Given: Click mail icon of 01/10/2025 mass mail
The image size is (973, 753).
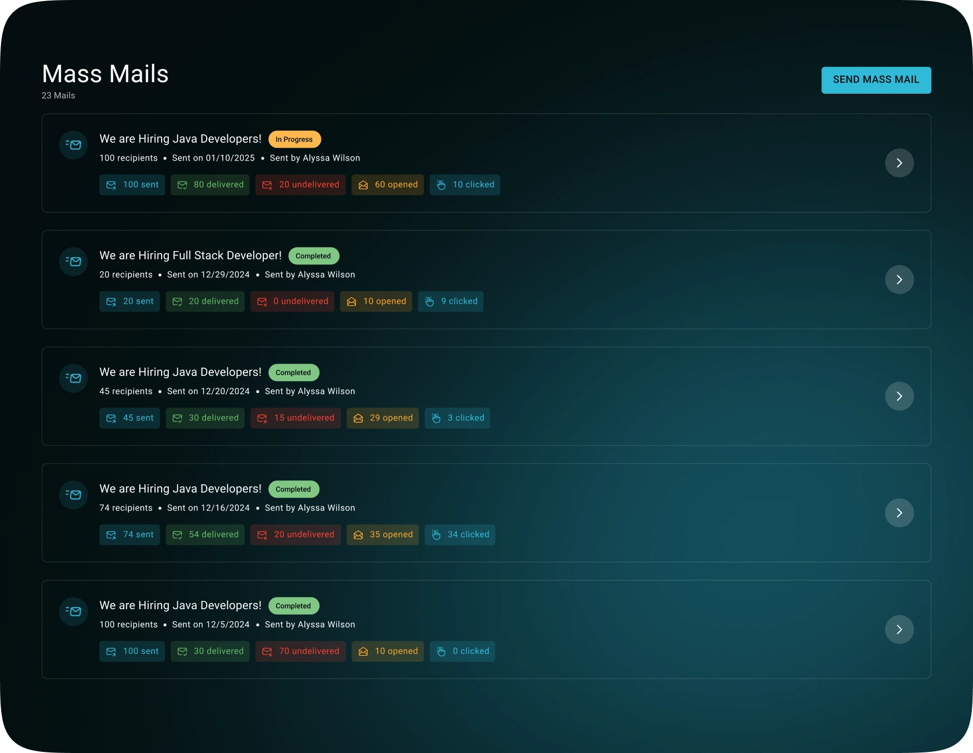Looking at the screenshot, I should click(x=73, y=145).
